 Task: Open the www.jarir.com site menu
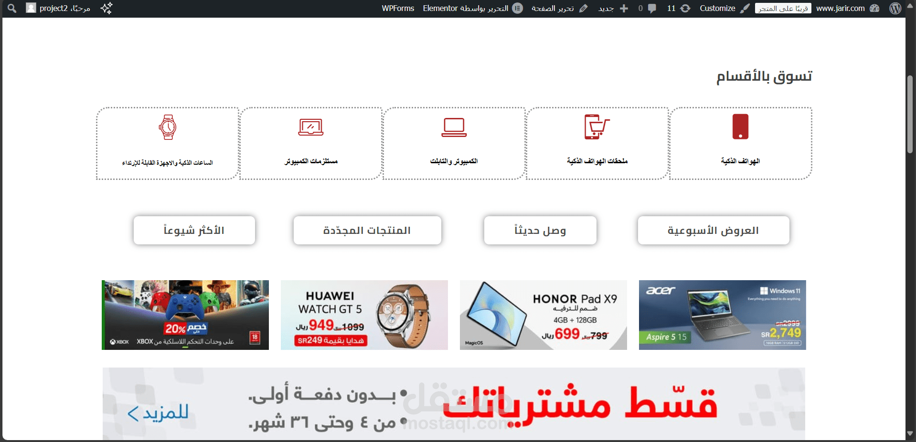840,8
